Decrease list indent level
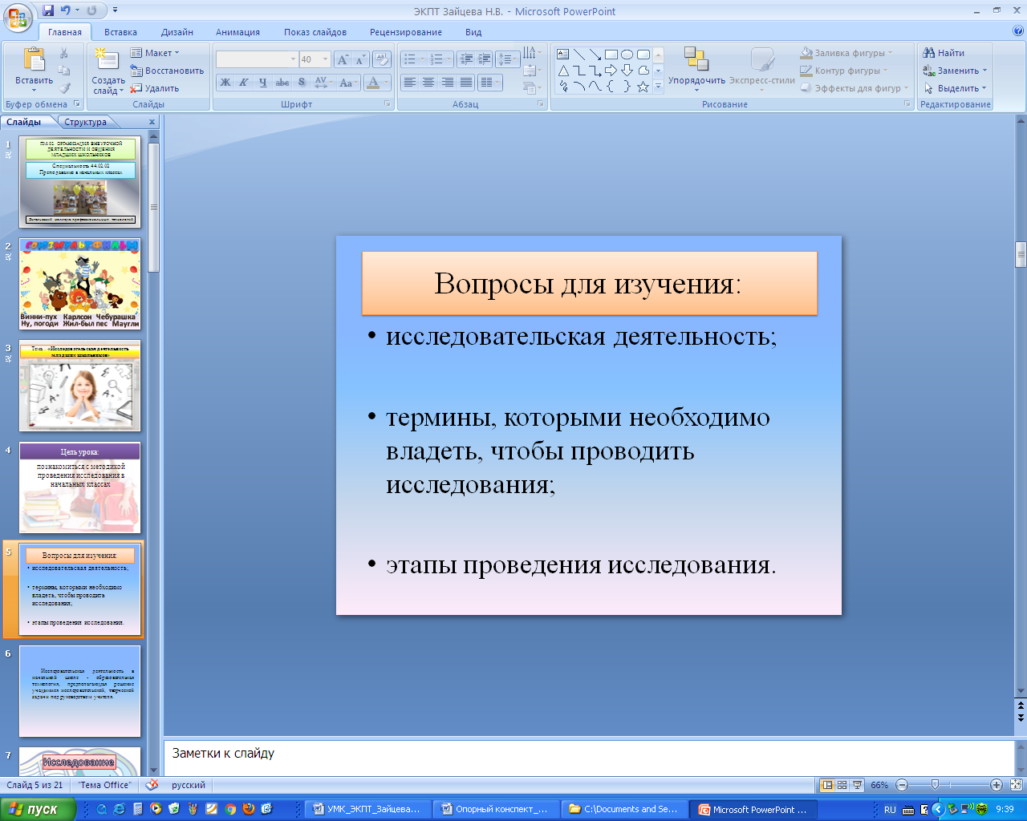Viewport: 1027px width, 821px height. pyautogui.click(x=465, y=59)
